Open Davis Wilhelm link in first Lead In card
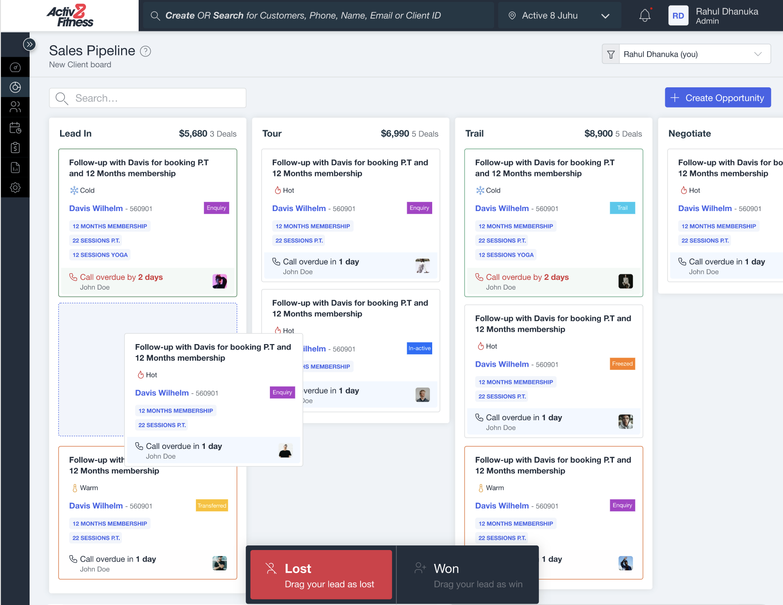 coord(96,208)
